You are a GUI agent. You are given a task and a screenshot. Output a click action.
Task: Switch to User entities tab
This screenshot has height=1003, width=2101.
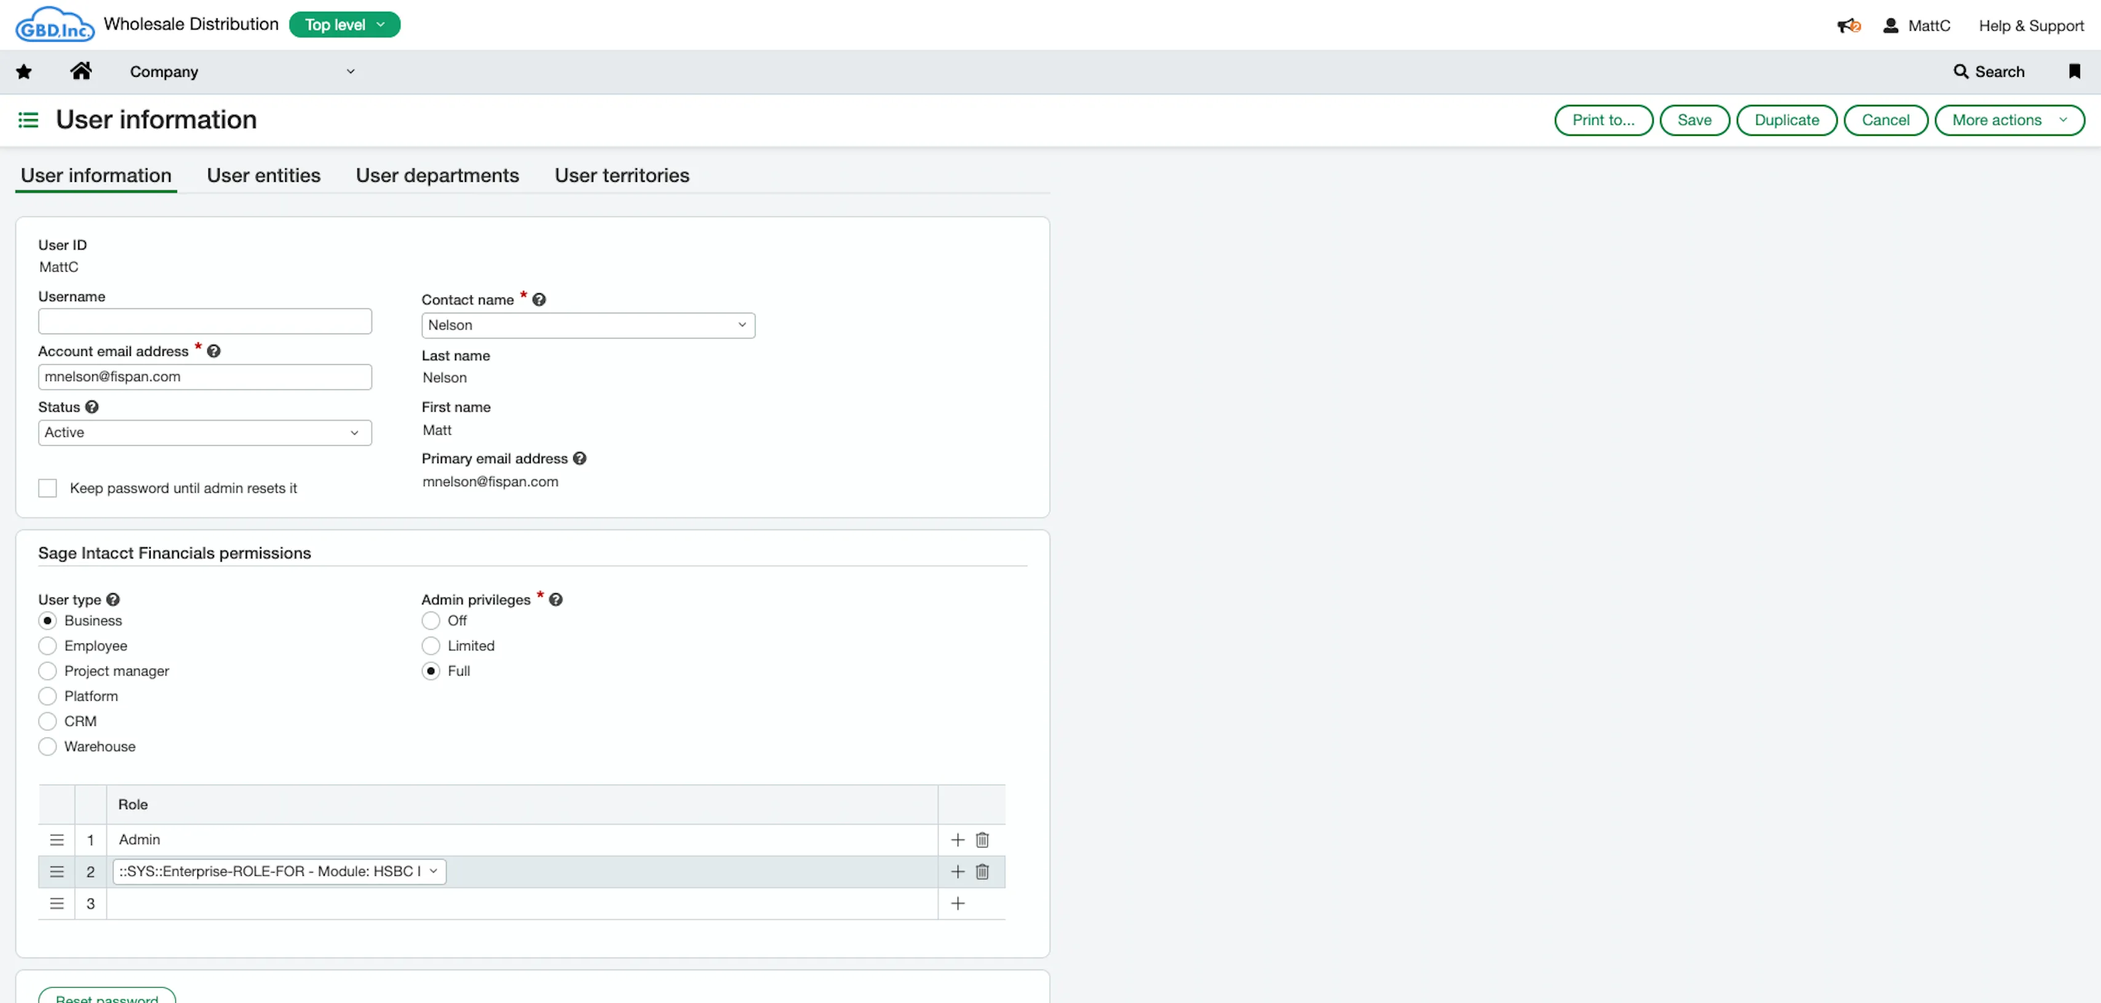(x=263, y=175)
